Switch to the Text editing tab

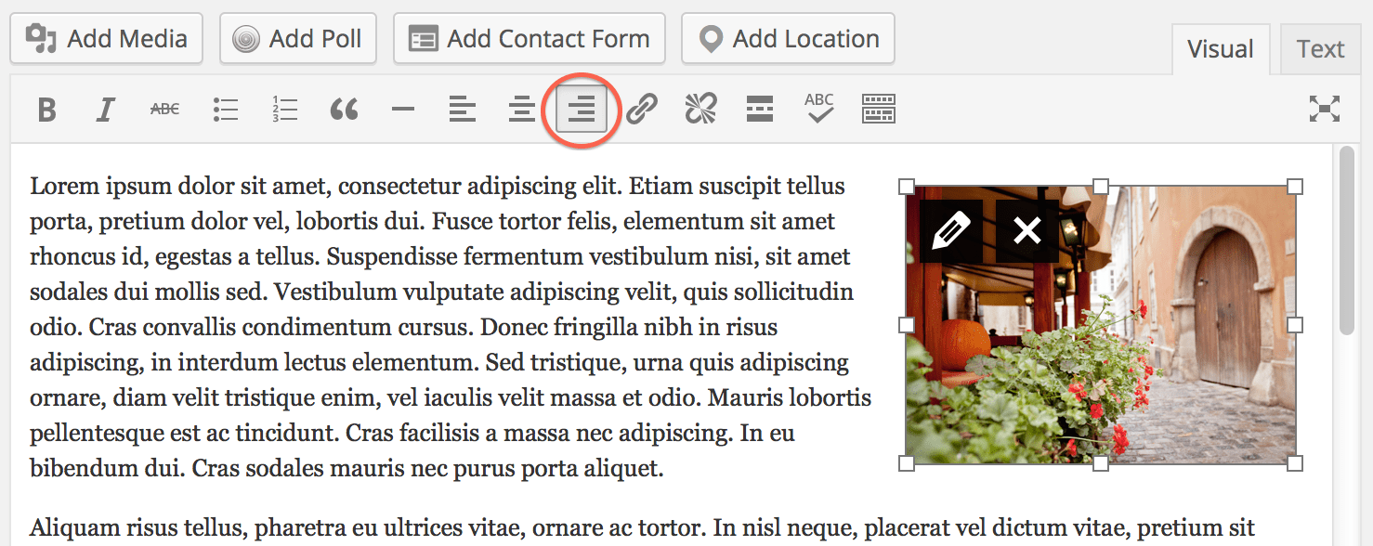[1319, 48]
